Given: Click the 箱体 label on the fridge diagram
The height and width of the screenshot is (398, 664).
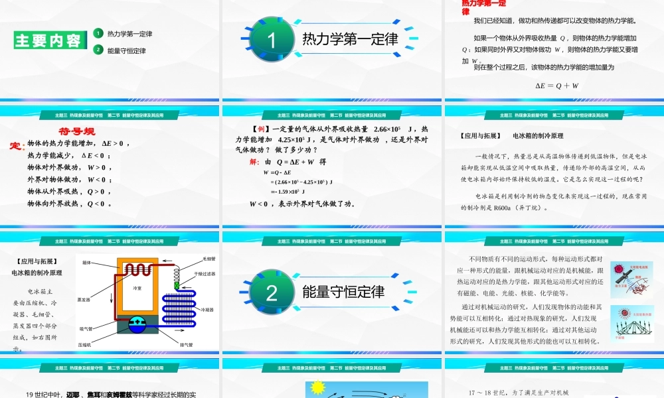Looking at the screenshot, I should pyautogui.click(x=86, y=263).
